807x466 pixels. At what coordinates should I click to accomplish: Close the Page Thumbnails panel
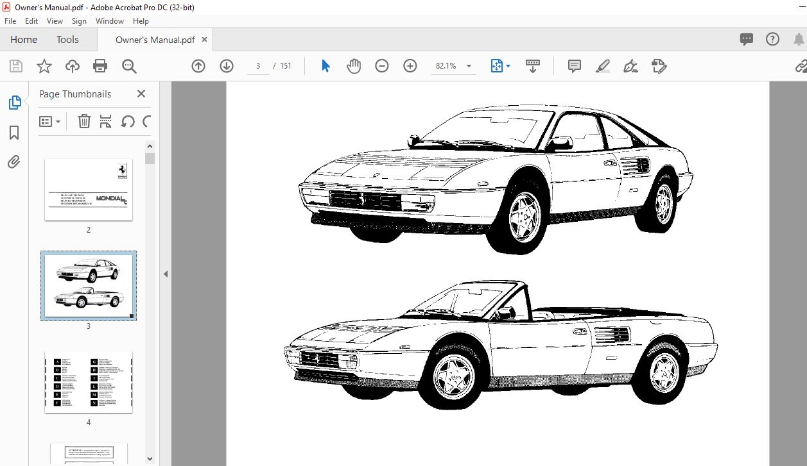141,94
